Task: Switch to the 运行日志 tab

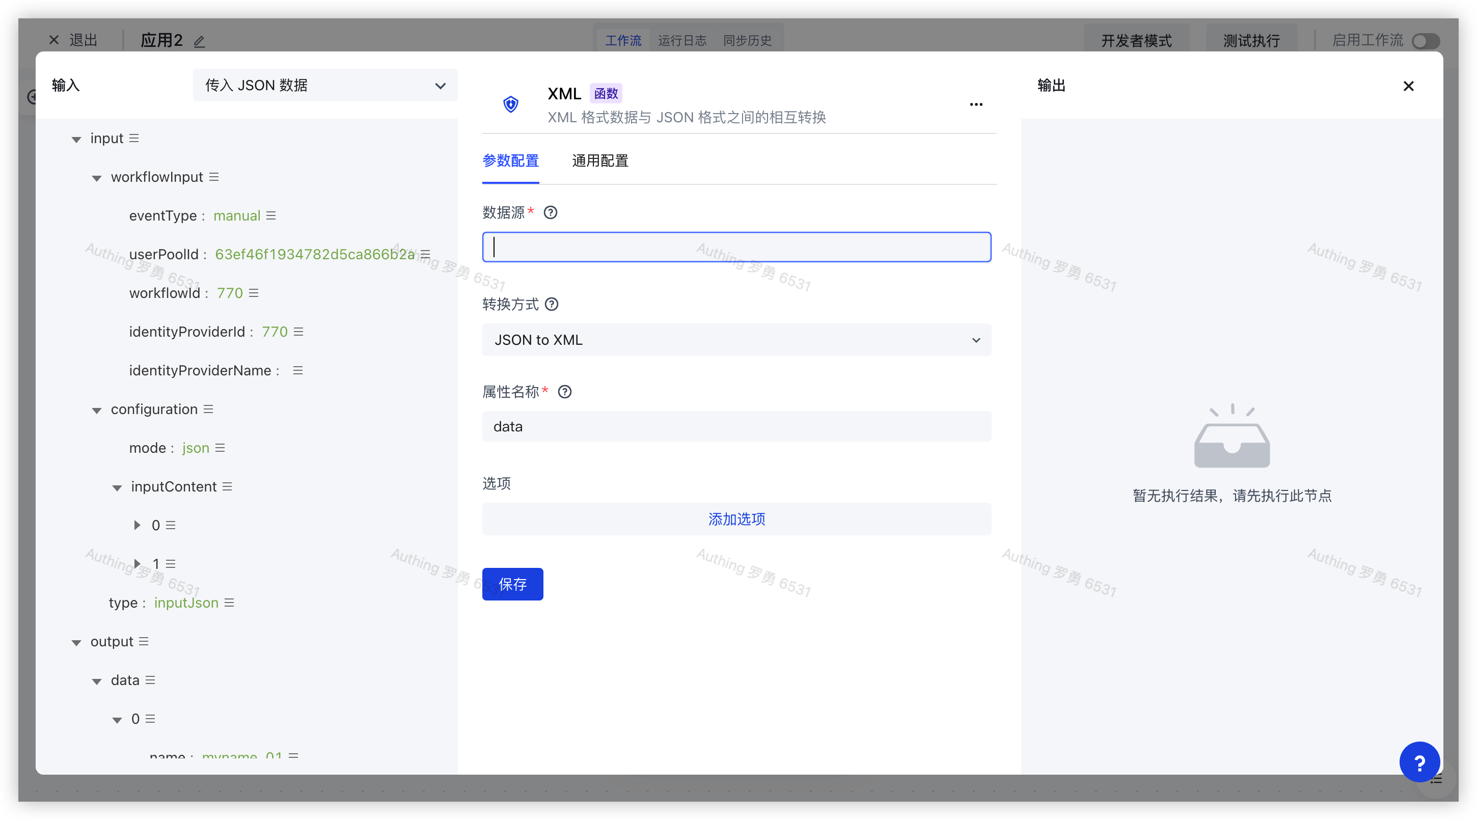Action: 682,41
